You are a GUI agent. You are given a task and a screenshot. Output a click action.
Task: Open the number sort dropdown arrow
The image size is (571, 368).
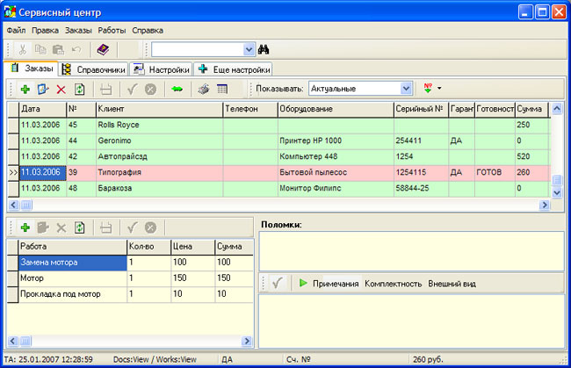tap(438, 89)
